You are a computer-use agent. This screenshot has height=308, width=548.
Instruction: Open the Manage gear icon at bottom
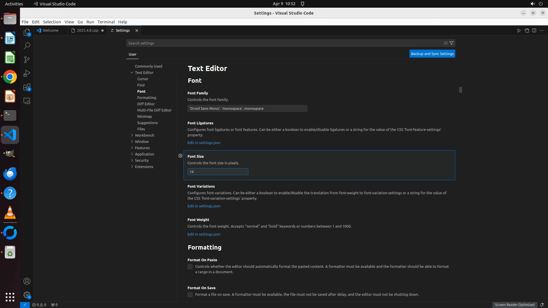pyautogui.click(x=27, y=295)
